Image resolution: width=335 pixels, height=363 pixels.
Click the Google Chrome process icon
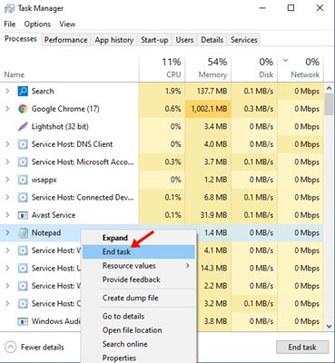(23, 109)
